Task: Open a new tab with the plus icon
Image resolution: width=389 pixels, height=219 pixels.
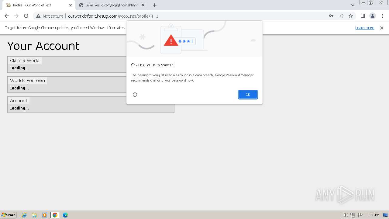Action: (x=155, y=5)
